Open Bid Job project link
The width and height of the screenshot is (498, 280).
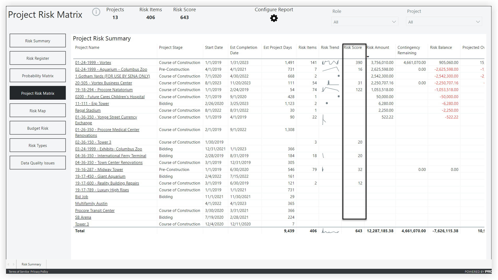[81, 197]
